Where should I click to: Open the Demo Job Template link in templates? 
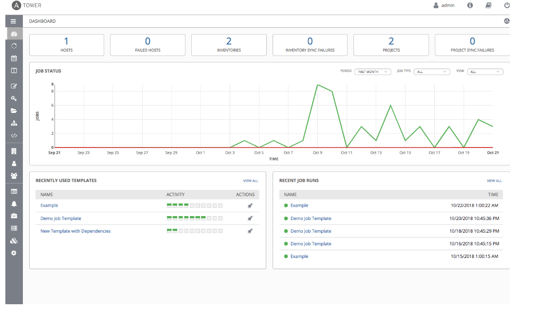[61, 218]
